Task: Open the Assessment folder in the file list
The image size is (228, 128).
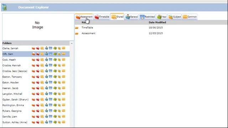Action: point(88,33)
